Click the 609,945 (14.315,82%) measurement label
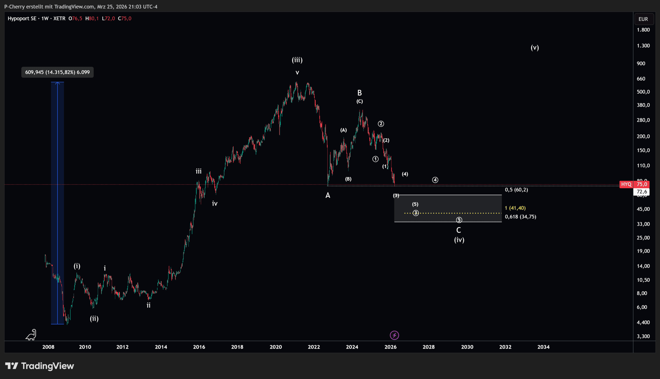This screenshot has width=660, height=379. coord(57,72)
